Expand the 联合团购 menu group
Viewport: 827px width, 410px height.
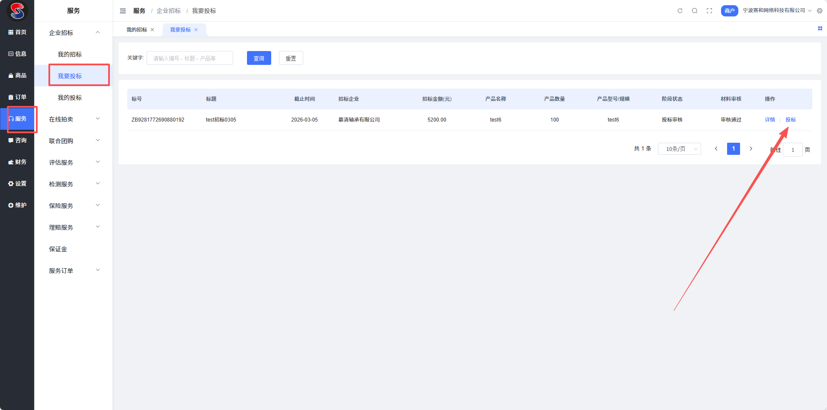pos(74,141)
